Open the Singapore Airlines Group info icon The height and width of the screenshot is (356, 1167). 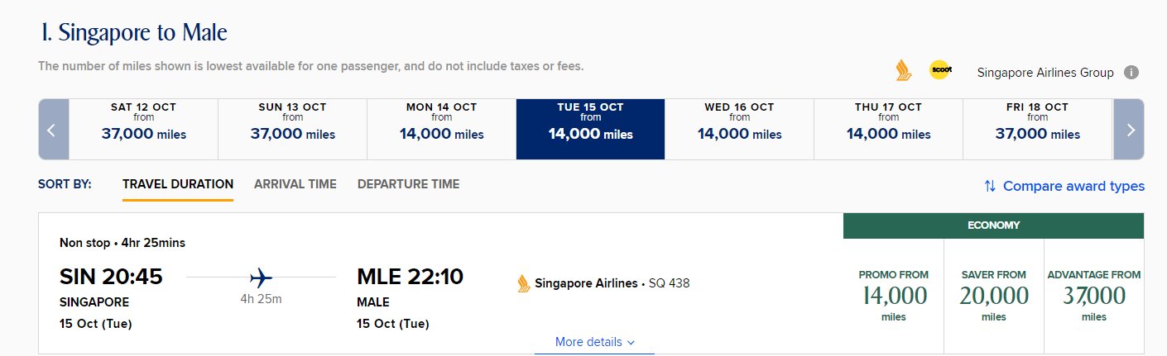[1131, 72]
